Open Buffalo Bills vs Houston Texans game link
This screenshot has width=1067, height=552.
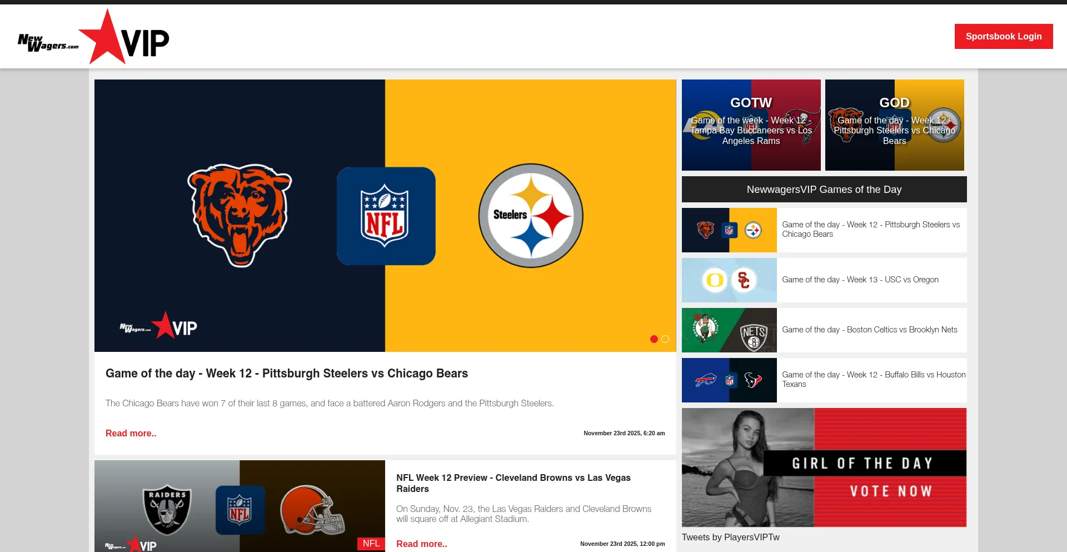873,379
